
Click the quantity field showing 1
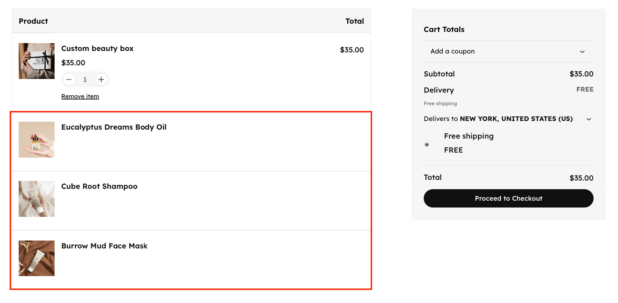point(85,79)
